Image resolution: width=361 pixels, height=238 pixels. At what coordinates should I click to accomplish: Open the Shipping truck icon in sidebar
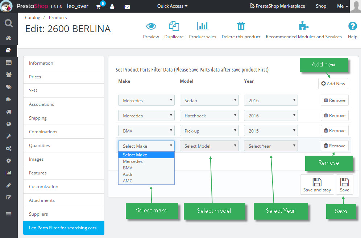(x=9, y=112)
